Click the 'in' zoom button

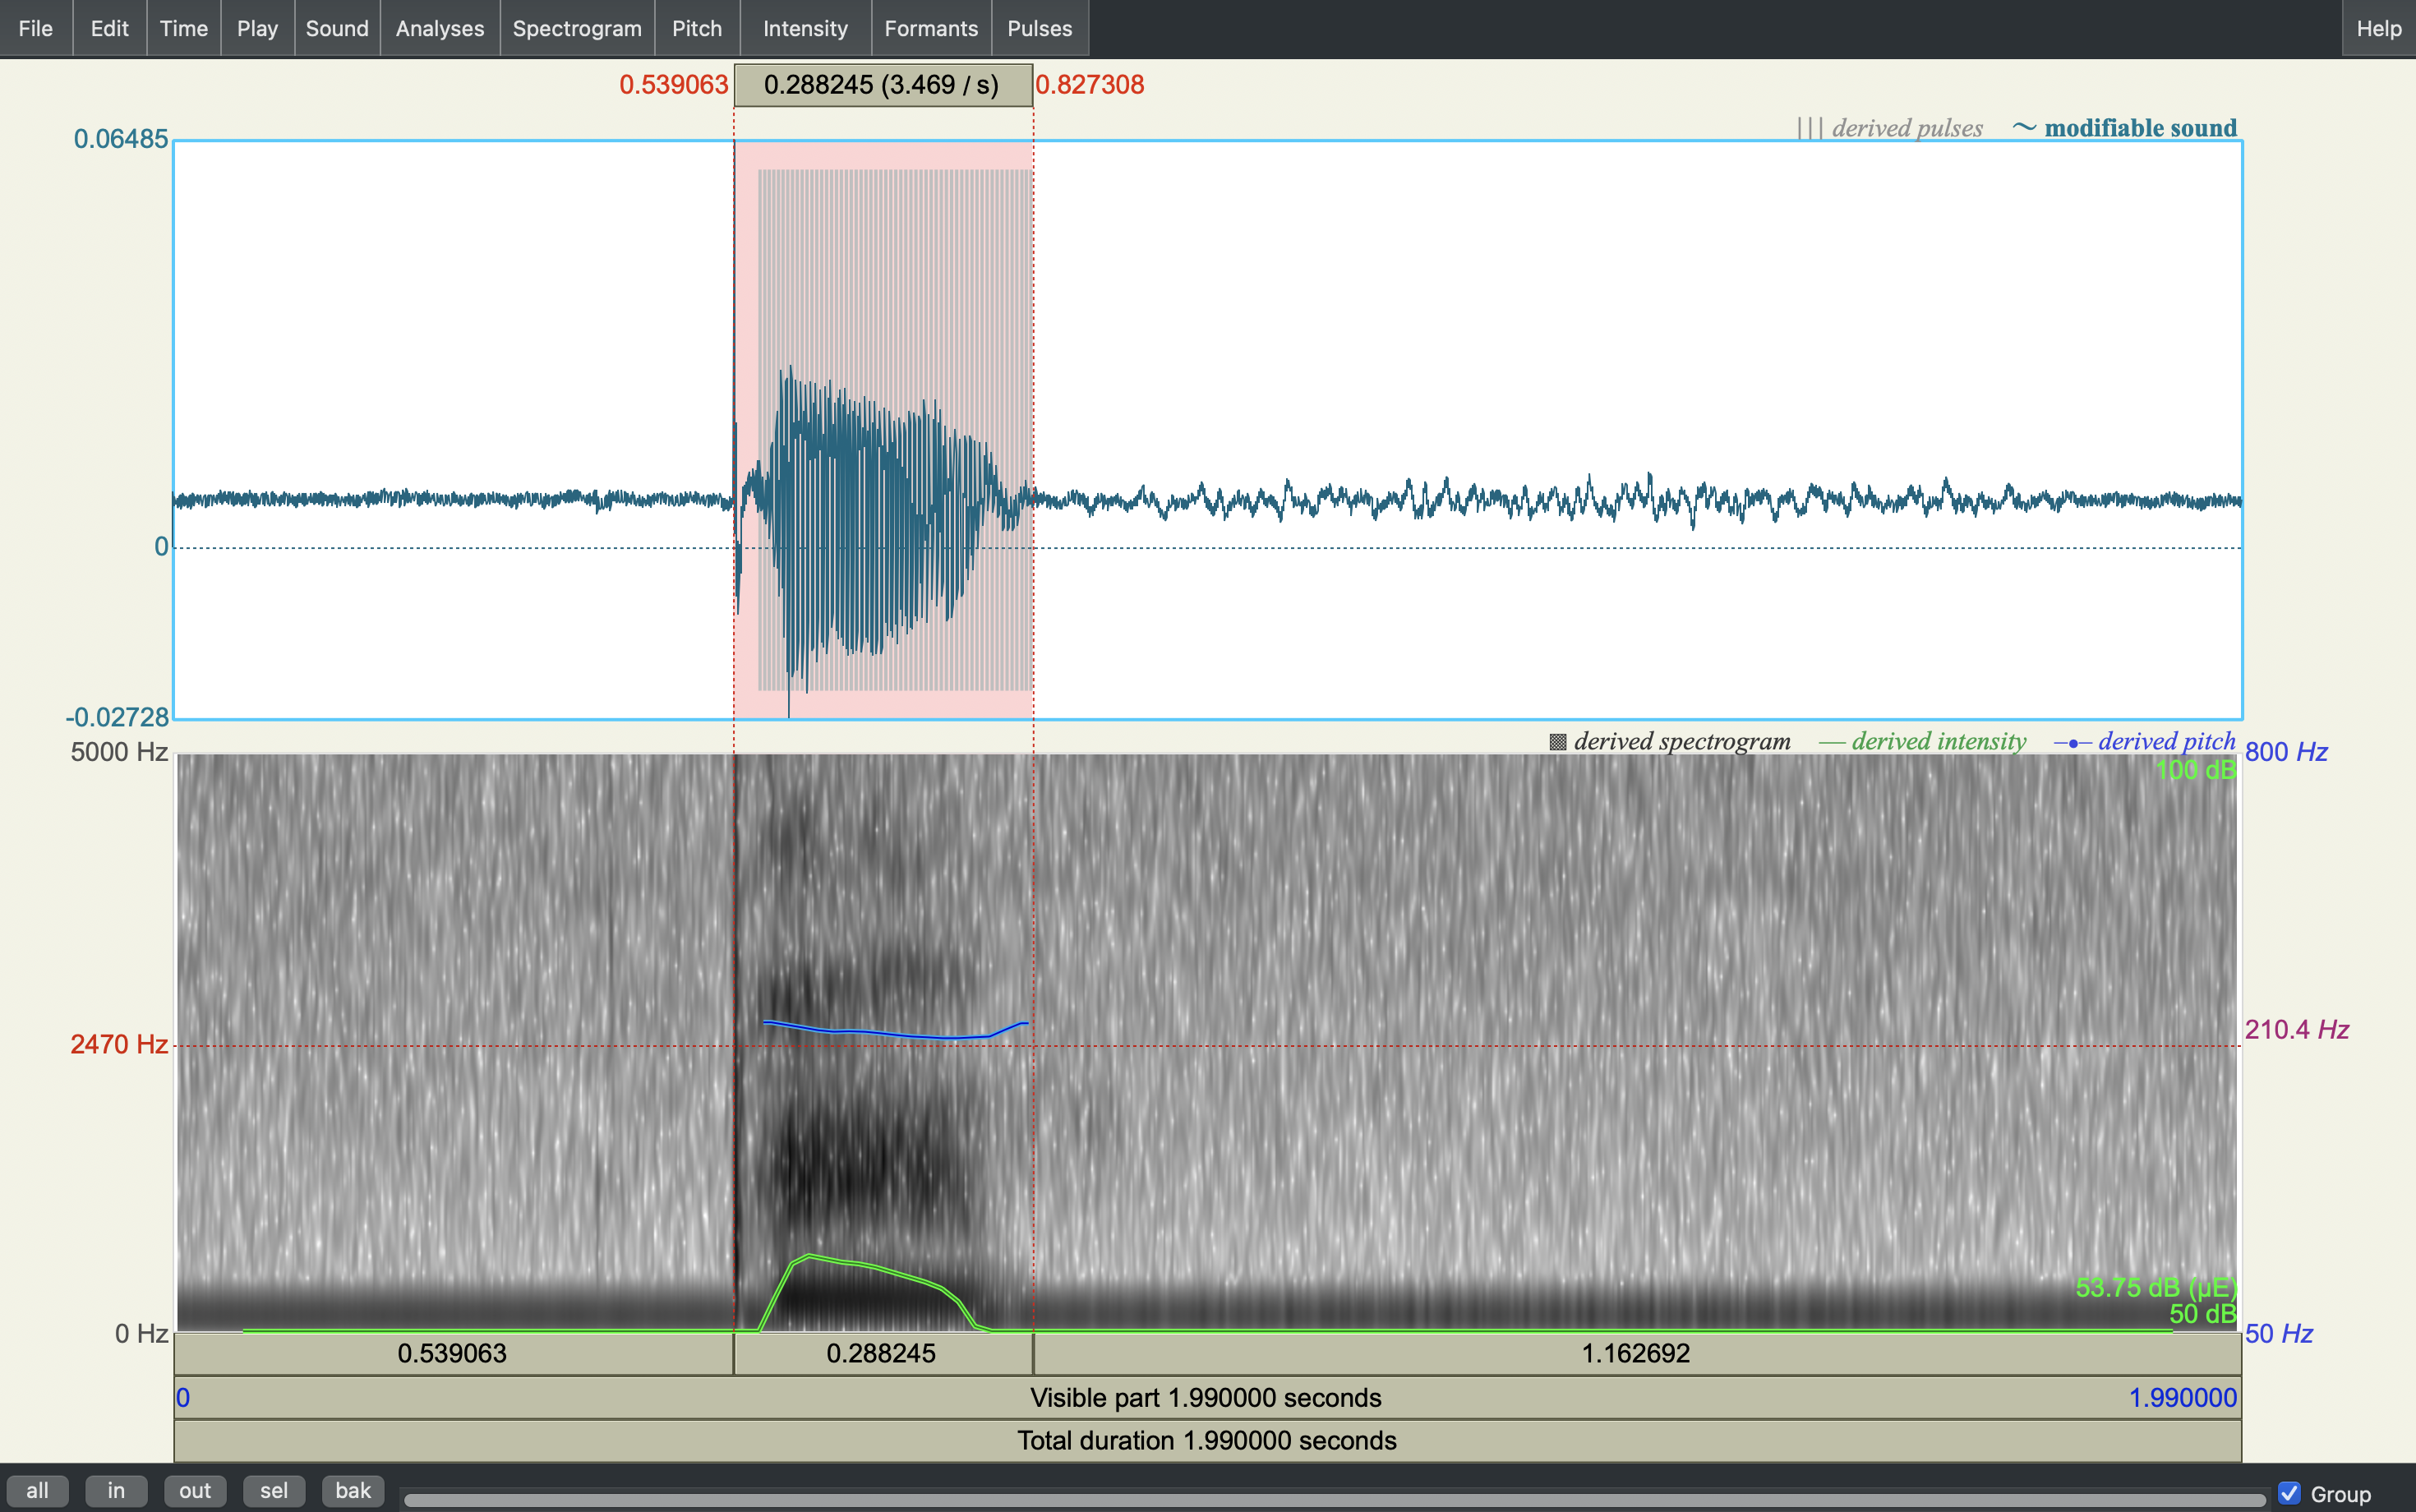click(116, 1491)
